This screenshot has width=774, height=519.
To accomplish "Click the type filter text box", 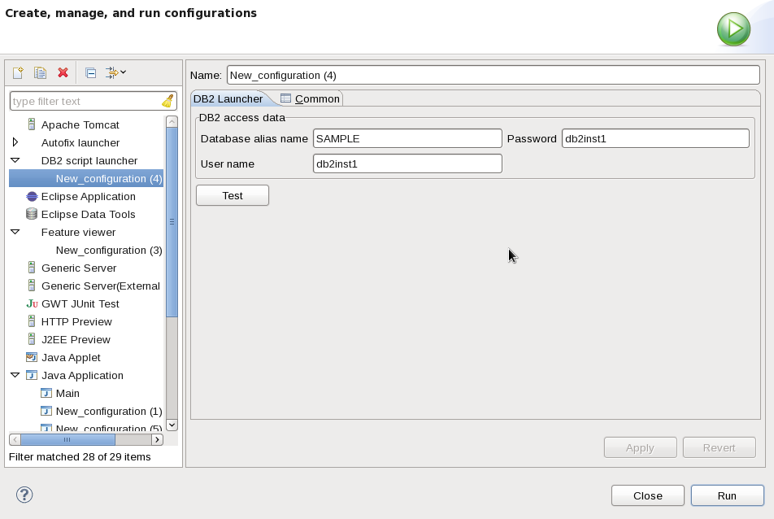I will [x=81, y=100].
